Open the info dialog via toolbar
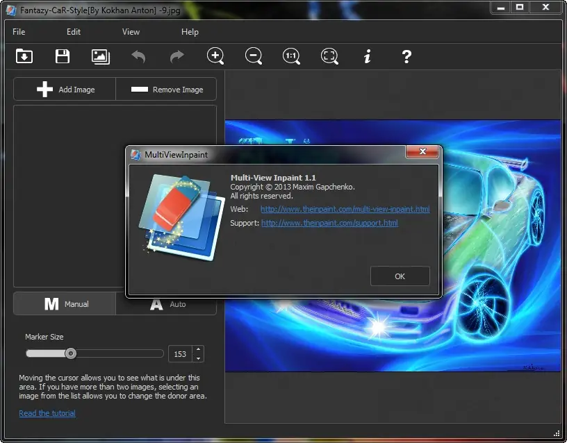 click(x=368, y=56)
